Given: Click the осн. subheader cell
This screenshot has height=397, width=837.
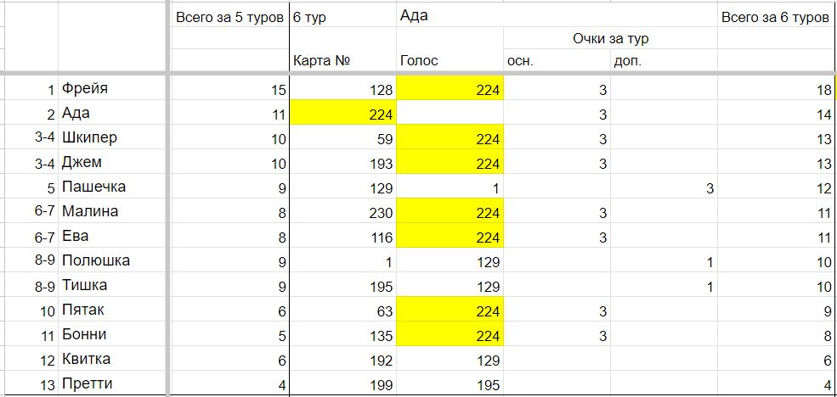Looking at the screenshot, I should [557, 60].
